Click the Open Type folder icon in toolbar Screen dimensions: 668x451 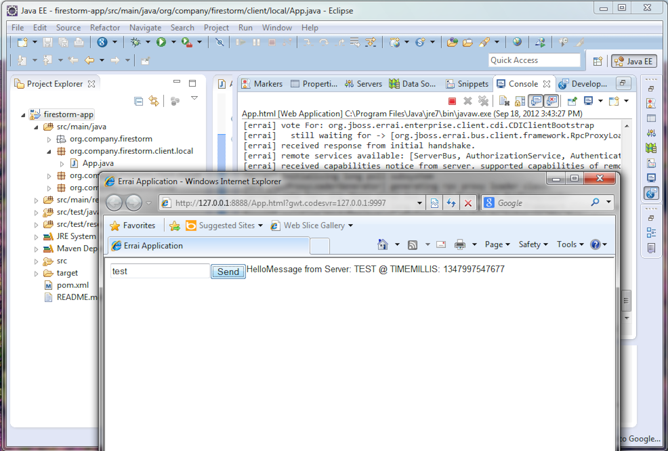point(452,42)
